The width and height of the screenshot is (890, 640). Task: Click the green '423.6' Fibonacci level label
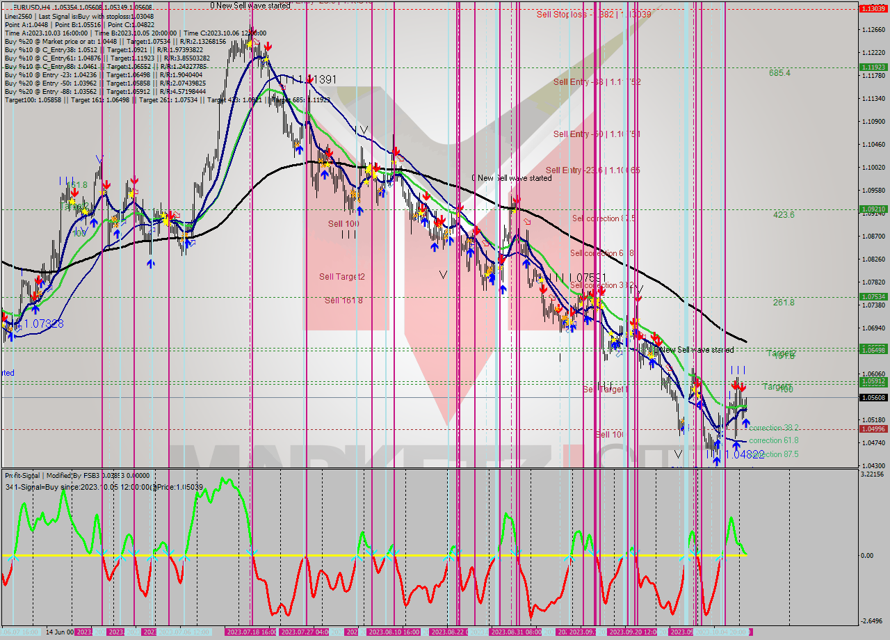point(784,215)
